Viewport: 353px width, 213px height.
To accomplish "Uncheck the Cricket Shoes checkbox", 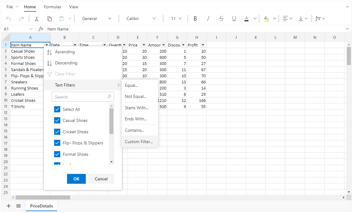I will point(57,132).
